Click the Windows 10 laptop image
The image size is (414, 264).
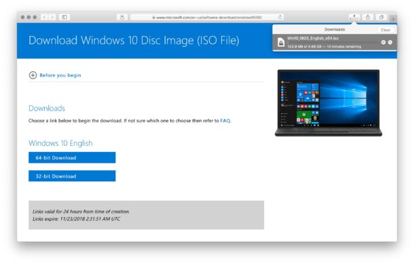coord(328,103)
